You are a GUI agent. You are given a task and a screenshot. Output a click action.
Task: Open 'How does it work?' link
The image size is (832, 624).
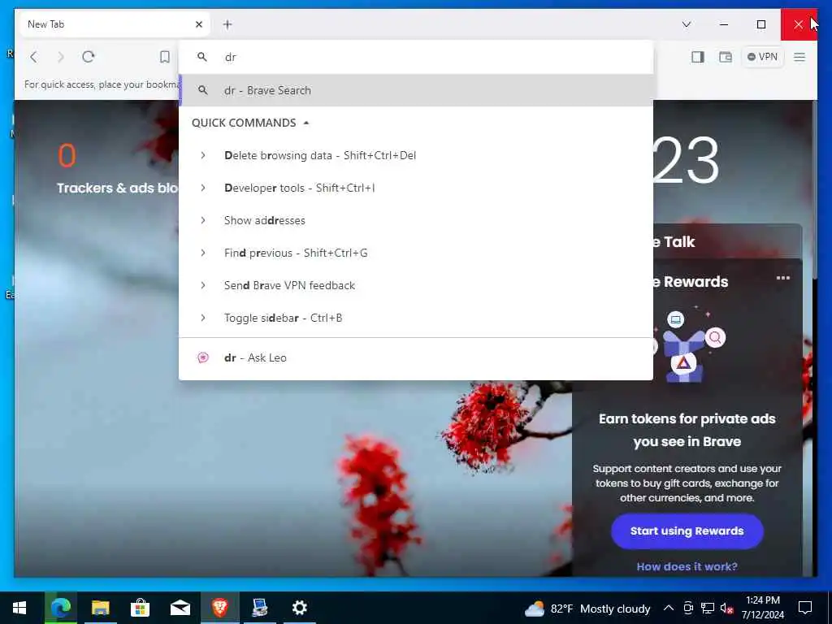click(x=687, y=566)
